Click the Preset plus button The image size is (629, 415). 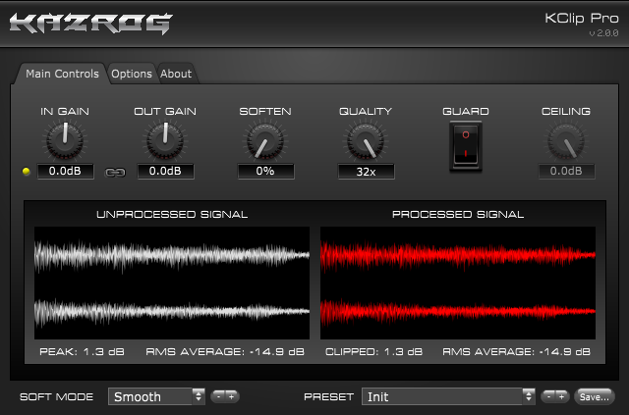(x=562, y=396)
